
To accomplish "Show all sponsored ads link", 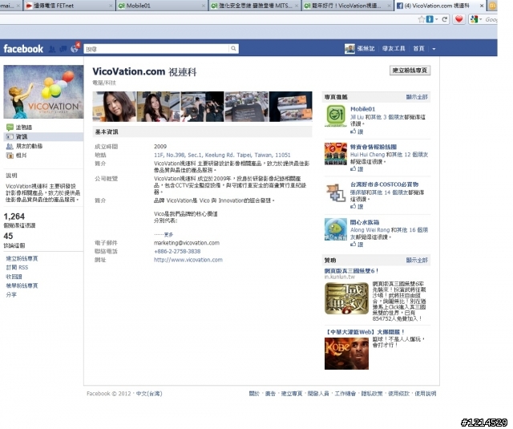I will tap(417, 260).
